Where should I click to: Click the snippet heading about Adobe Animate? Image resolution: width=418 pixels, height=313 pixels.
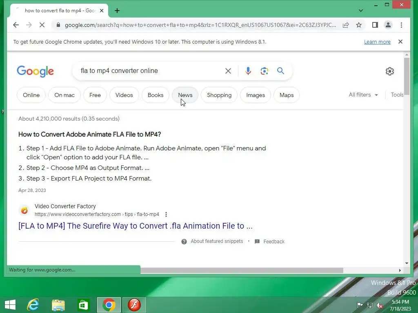tap(89, 134)
